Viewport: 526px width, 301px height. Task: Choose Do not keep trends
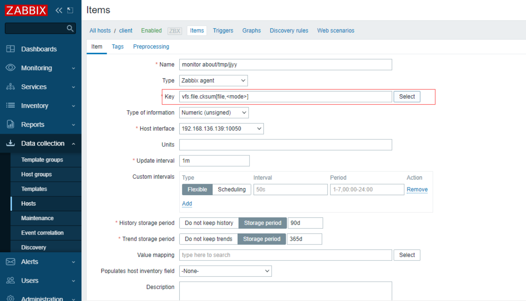(x=208, y=239)
